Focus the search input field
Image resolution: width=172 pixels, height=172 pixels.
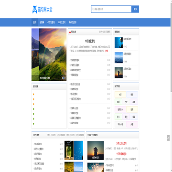(x=111, y=9)
